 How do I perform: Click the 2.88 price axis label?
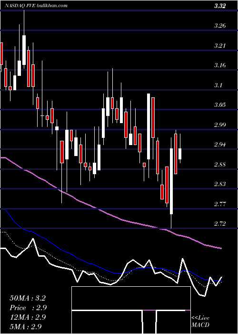pos(220,165)
